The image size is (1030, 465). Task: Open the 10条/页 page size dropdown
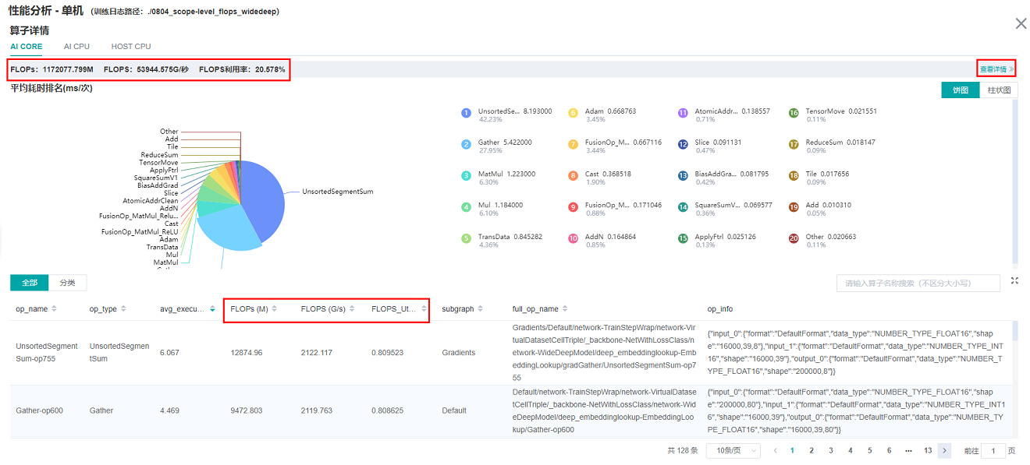pos(733,450)
